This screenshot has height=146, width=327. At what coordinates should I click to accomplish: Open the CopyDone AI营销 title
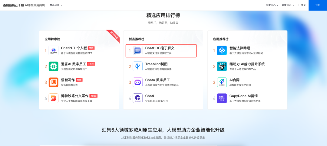click(x=243, y=96)
